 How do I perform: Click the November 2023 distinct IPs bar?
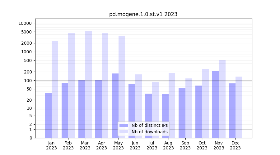pos(215,104)
